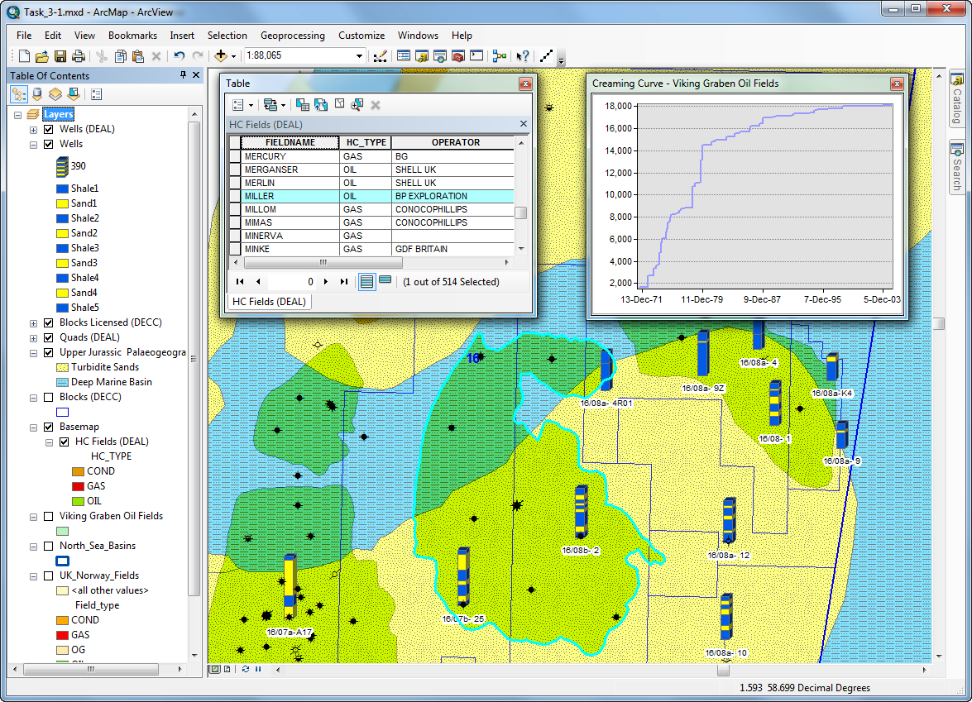
Task: Open the map scale dropdown
Action: click(359, 56)
